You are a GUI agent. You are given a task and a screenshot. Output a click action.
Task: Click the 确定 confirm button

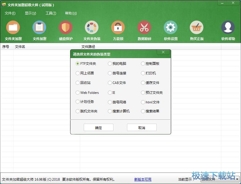(x=98, y=128)
